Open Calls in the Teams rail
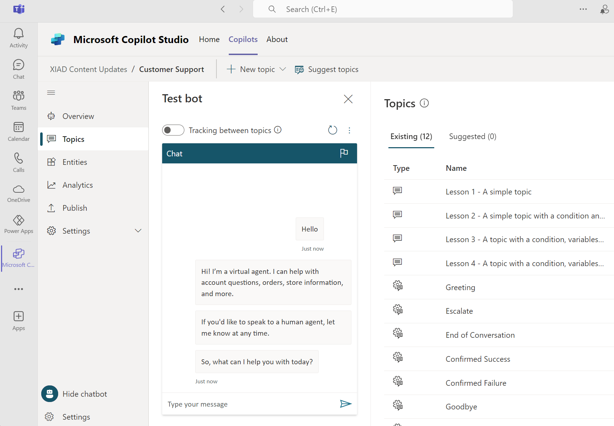The height and width of the screenshot is (426, 614). pyautogui.click(x=19, y=162)
